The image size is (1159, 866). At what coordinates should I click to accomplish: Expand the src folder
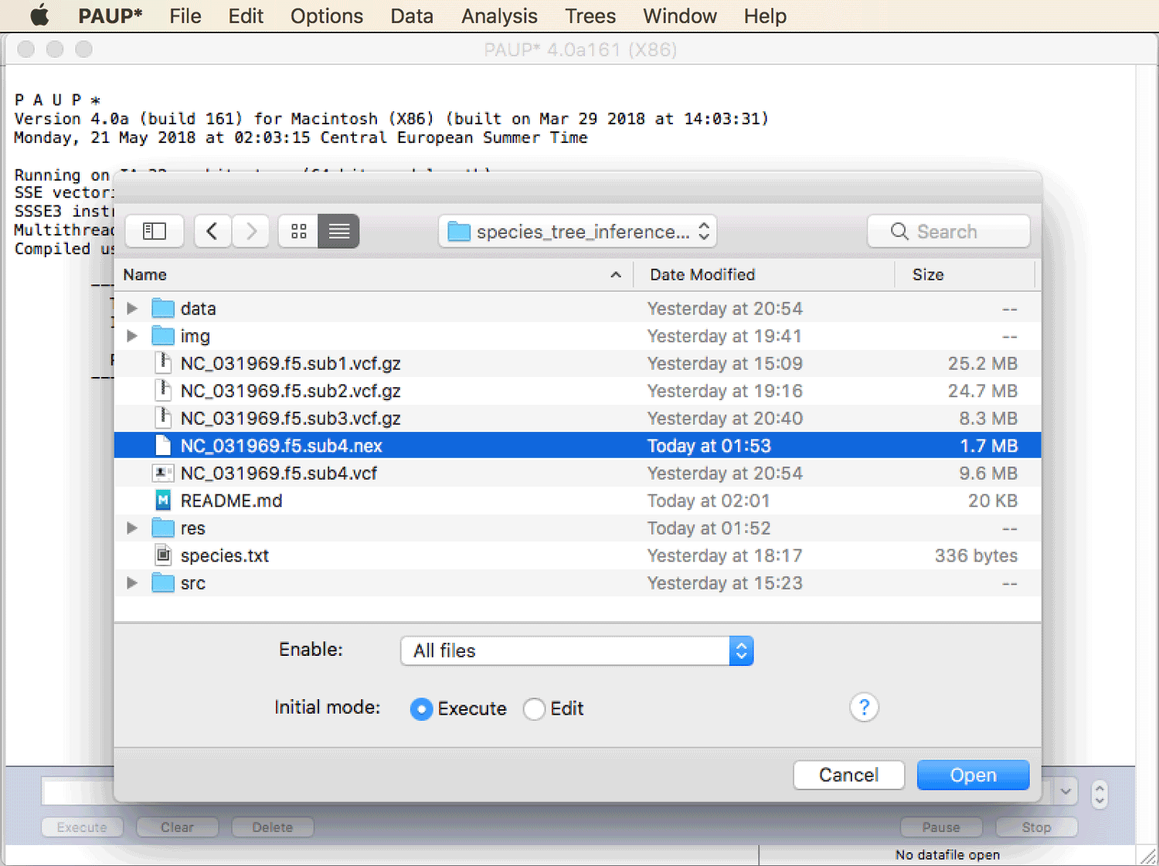tap(132, 582)
